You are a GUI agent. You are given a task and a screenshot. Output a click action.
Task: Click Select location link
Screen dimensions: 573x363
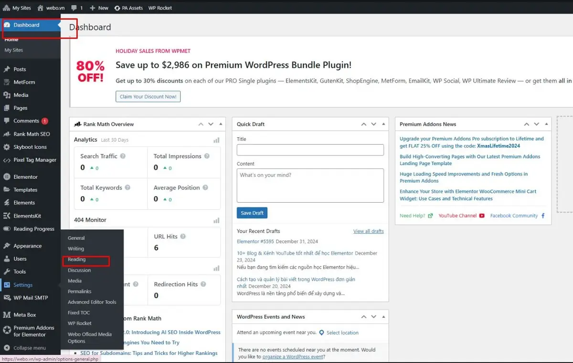coord(342,333)
